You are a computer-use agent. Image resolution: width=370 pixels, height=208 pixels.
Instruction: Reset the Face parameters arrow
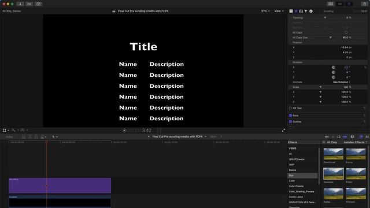coord(364,116)
